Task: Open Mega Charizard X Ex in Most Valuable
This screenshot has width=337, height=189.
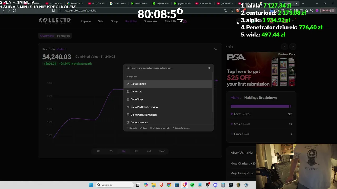Action: tap(243, 164)
